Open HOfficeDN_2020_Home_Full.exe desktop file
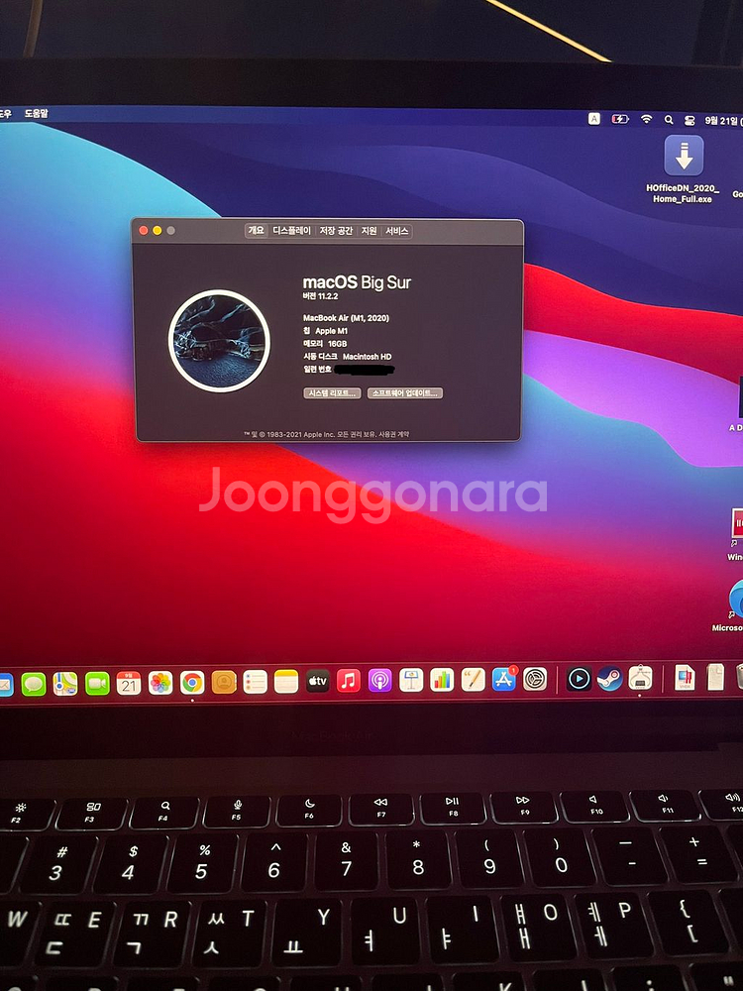This screenshot has height=991, width=743. 683,169
